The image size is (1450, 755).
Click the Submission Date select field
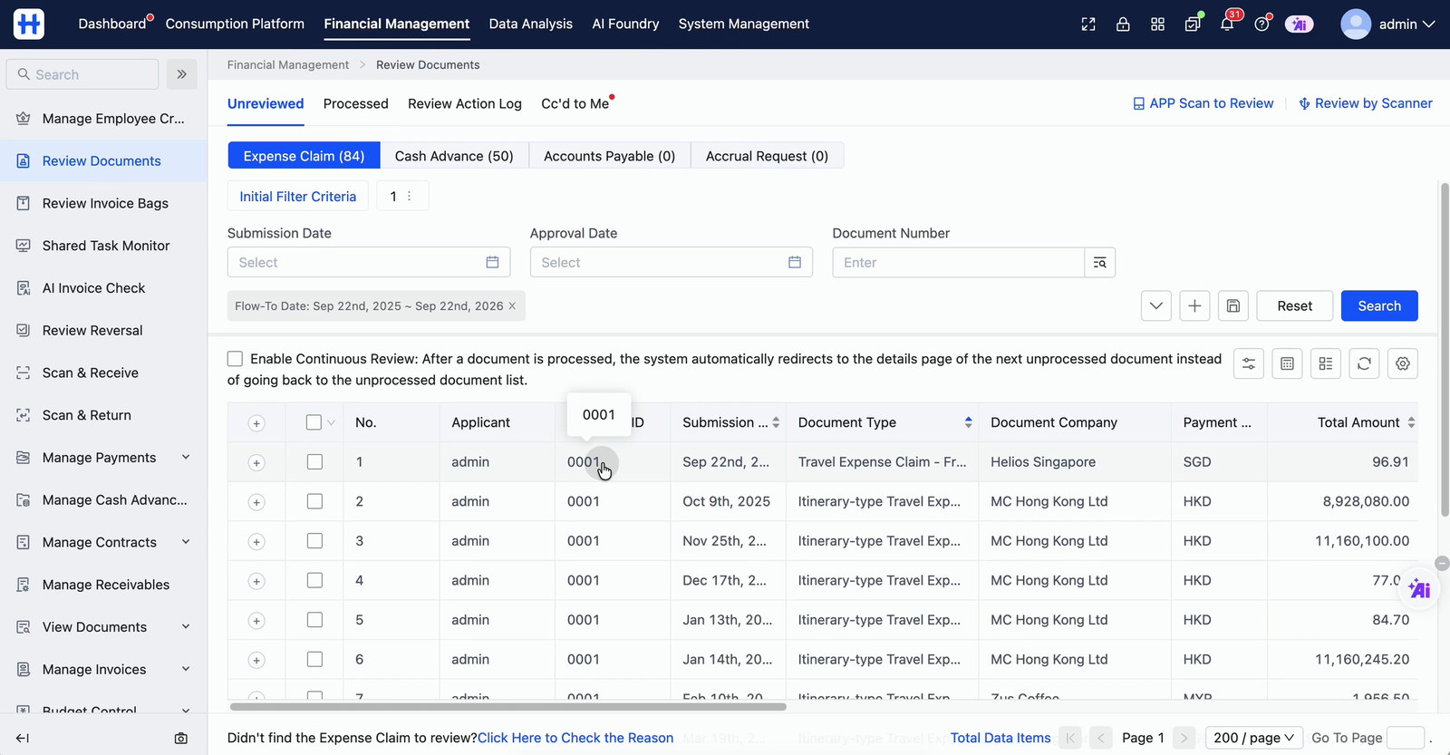[x=369, y=263]
